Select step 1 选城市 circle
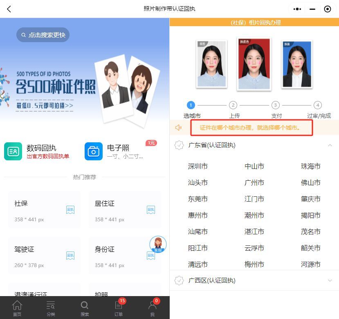339x319 pixels. (191, 105)
